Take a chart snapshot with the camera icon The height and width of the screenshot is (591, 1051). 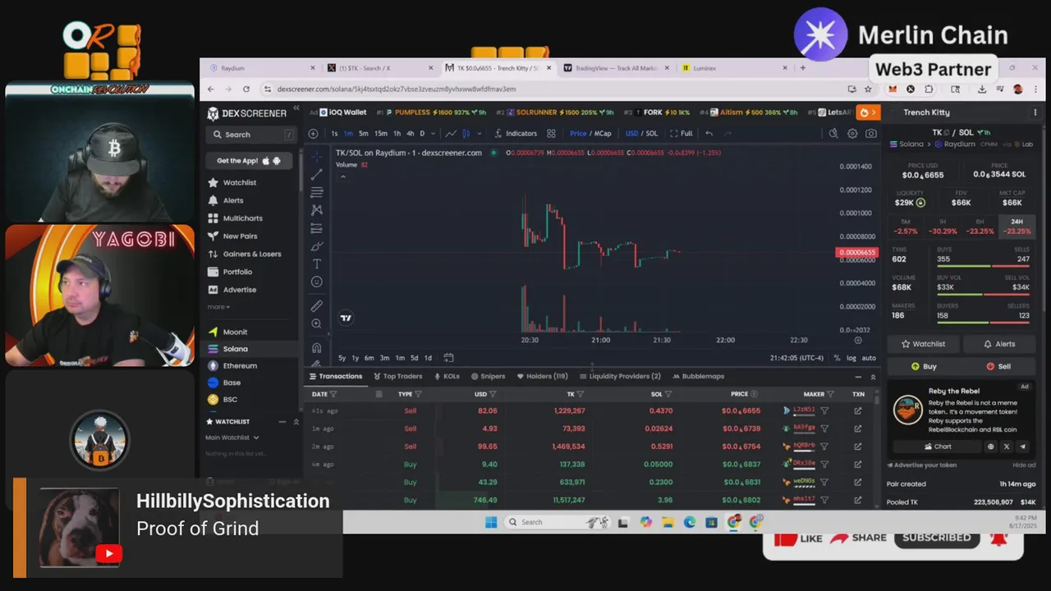point(871,133)
